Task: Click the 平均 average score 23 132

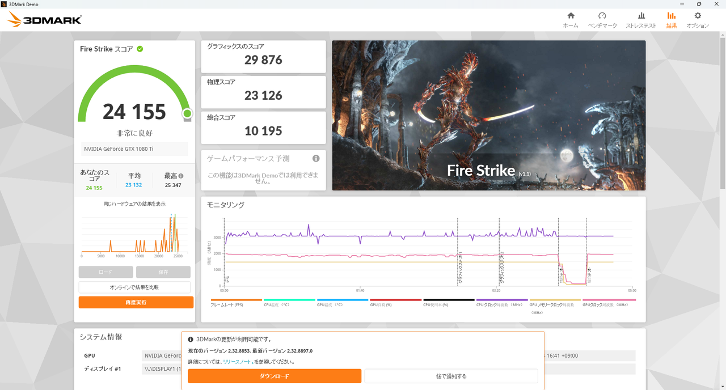Action: 134,185
